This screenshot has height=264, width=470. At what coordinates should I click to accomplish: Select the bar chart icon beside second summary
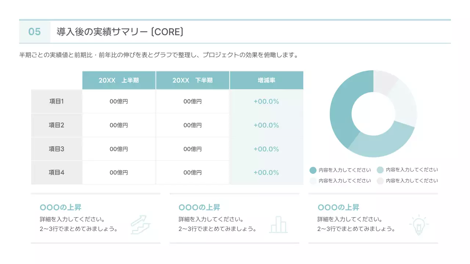(x=279, y=224)
